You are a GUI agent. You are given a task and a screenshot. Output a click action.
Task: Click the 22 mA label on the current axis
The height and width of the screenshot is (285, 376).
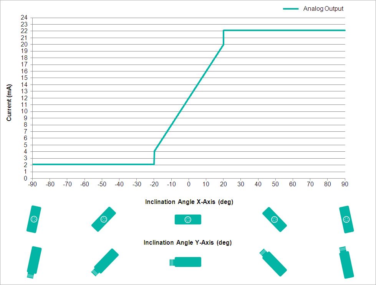24,31
